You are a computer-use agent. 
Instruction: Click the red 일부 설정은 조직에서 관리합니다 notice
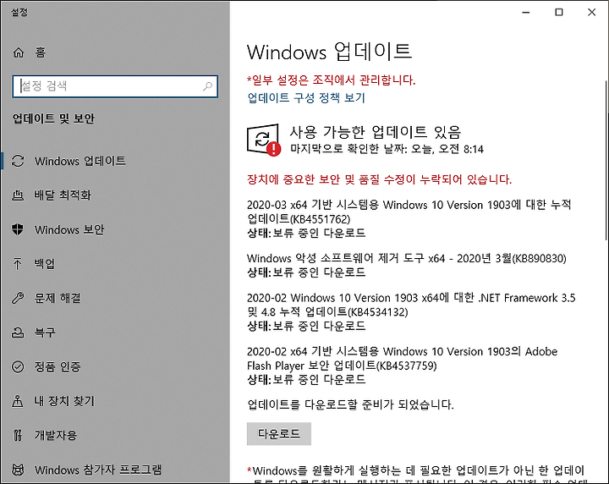(x=332, y=80)
